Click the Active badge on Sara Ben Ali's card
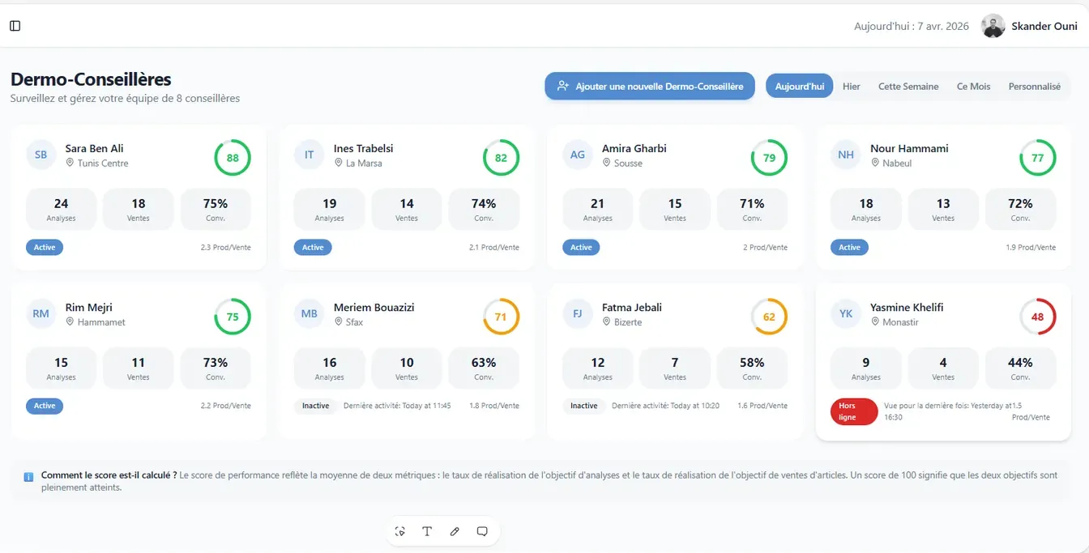 [45, 247]
